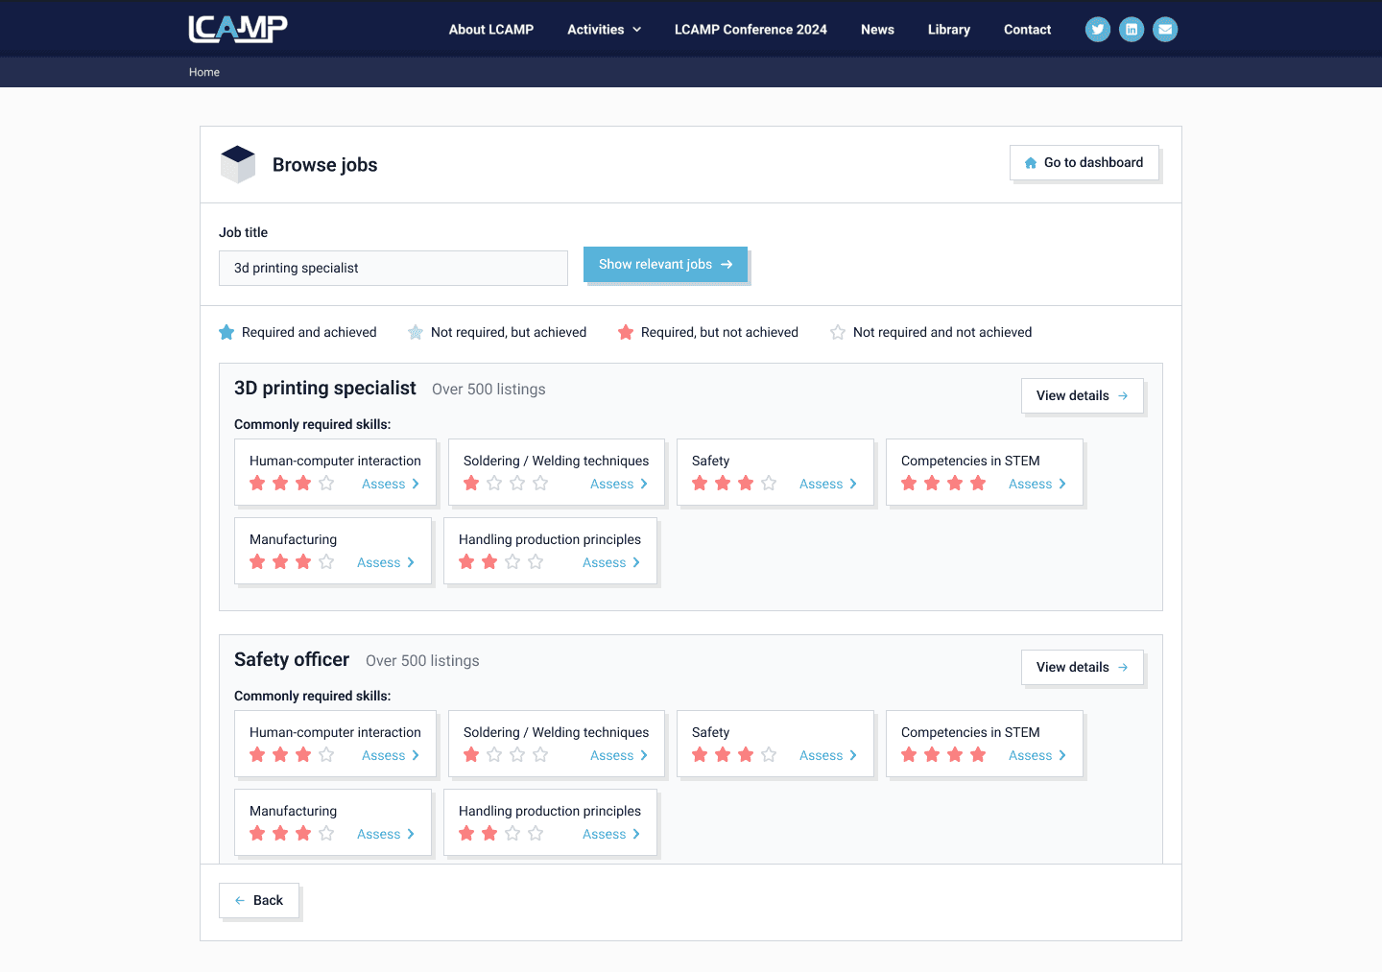
Task: Click Safety officer job heading
Action: pos(292,659)
